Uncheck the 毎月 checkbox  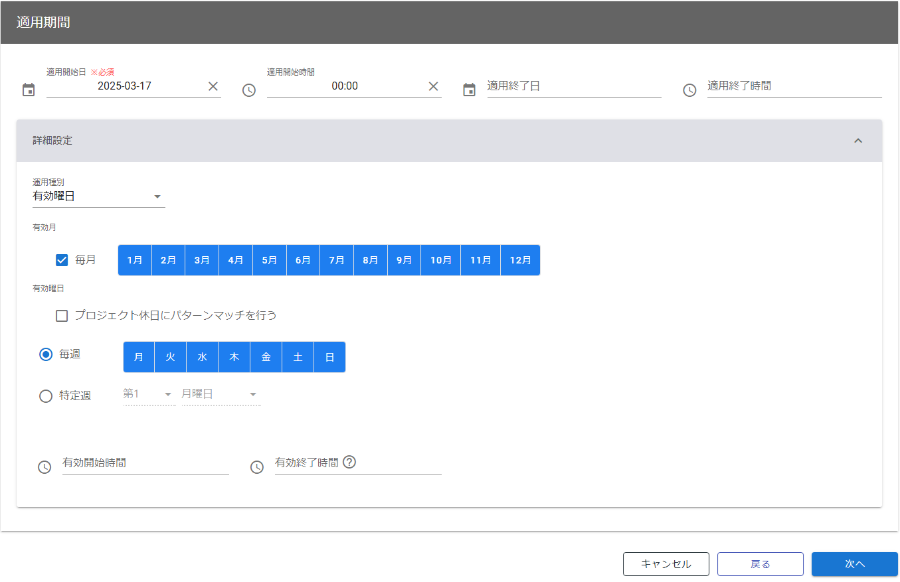tap(62, 260)
